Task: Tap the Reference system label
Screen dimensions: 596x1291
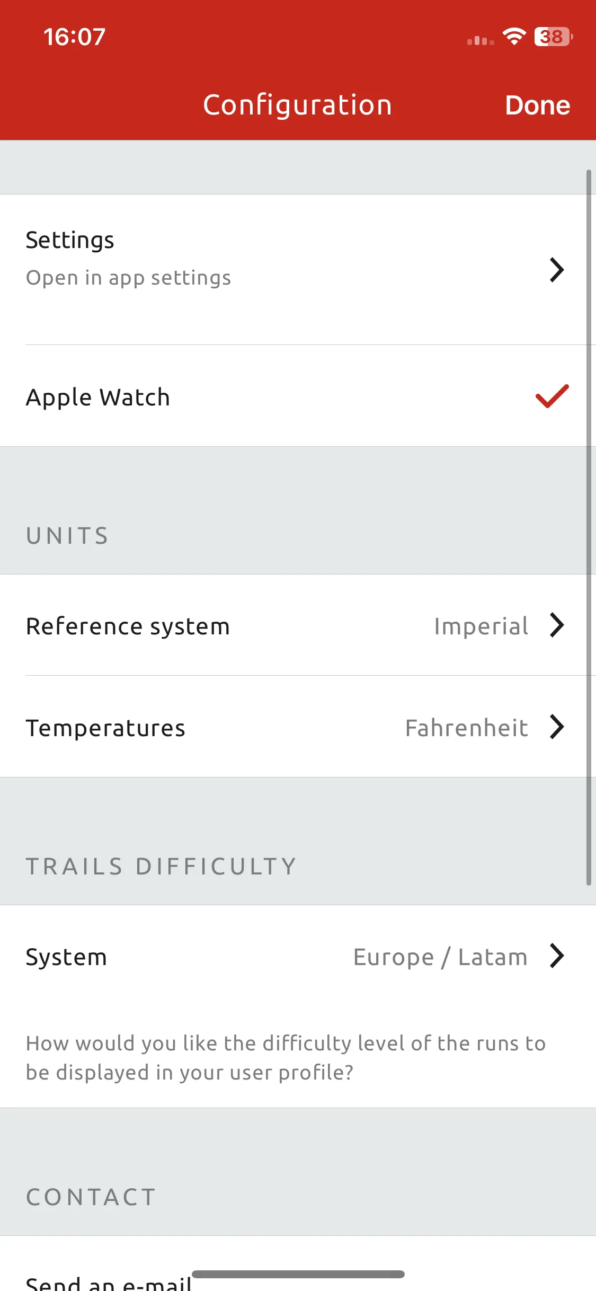Action: [x=128, y=626]
